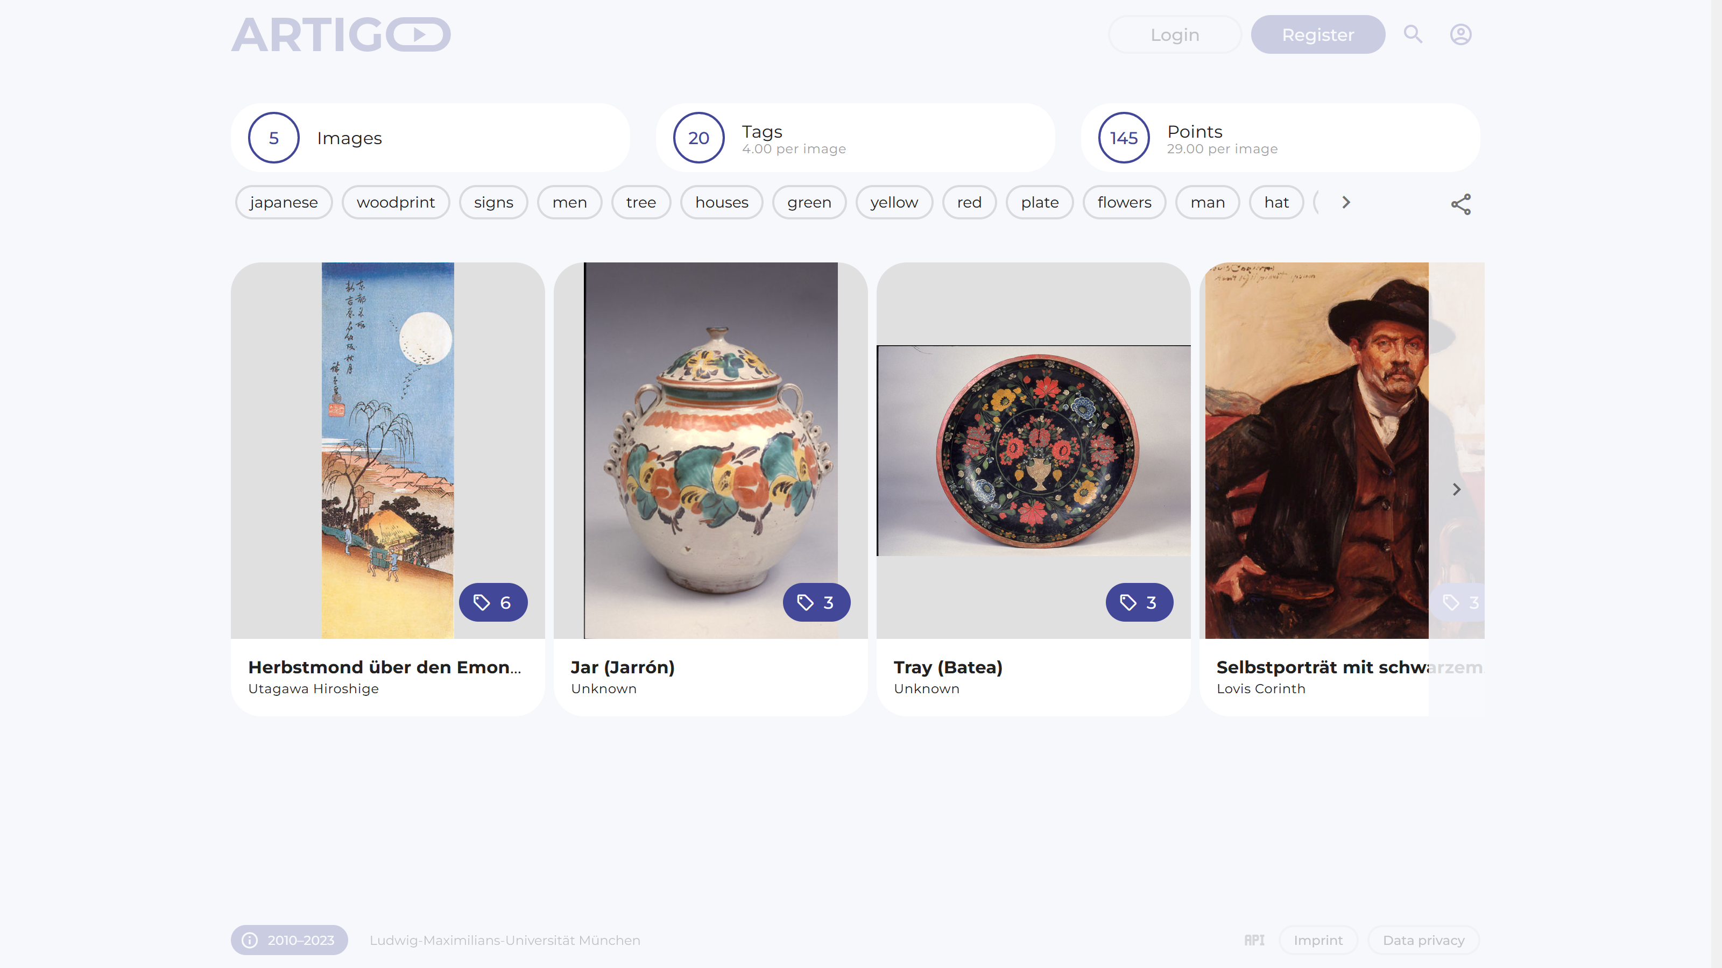Open the tag badge on Jar (Jarrón)
This screenshot has width=1722, height=968.
tap(816, 602)
